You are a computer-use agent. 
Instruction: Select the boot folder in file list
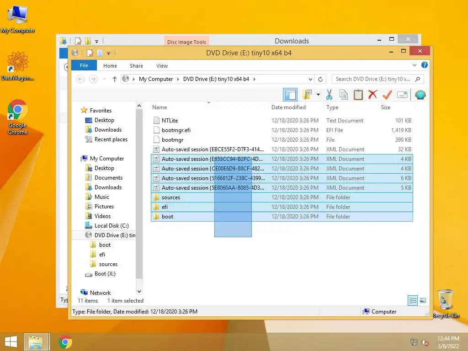coord(282,216)
